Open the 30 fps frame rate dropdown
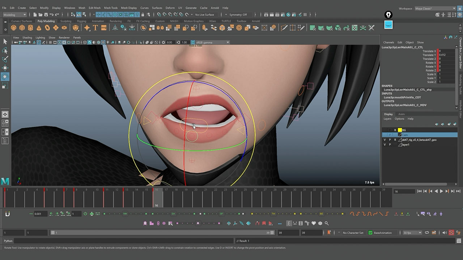The height and width of the screenshot is (260, 463). (x=412, y=233)
